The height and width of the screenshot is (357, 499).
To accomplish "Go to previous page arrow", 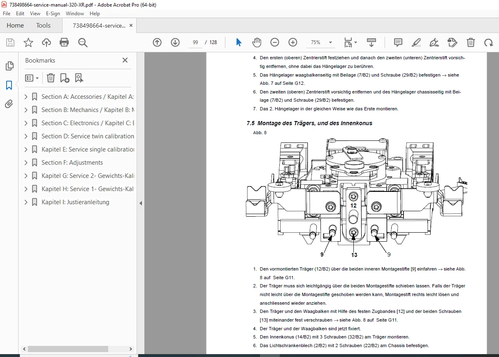I will tap(157, 42).
